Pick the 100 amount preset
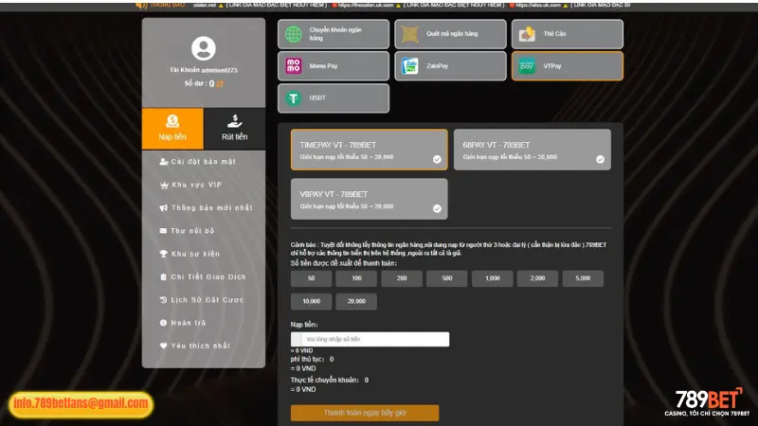Image resolution: width=758 pixels, height=426 pixels. tap(357, 278)
